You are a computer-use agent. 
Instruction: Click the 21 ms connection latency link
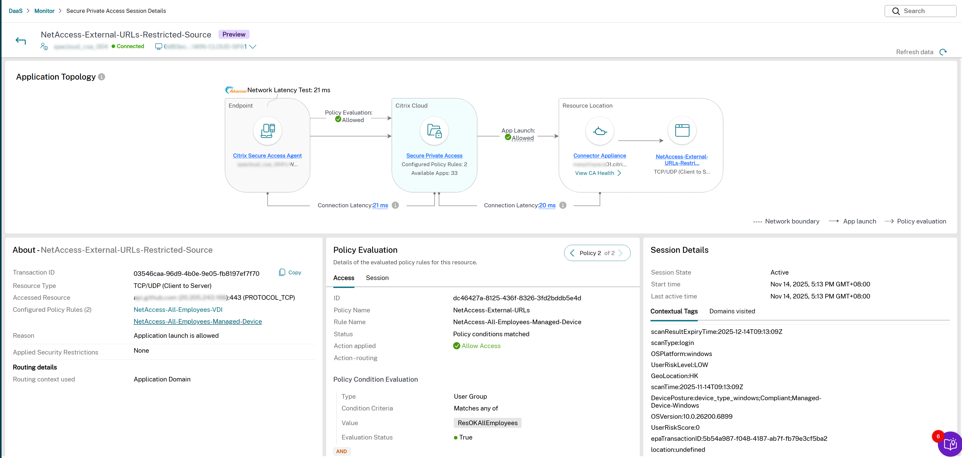coord(381,205)
